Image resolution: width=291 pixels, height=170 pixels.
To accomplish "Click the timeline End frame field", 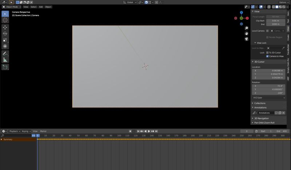I will point(282,131).
